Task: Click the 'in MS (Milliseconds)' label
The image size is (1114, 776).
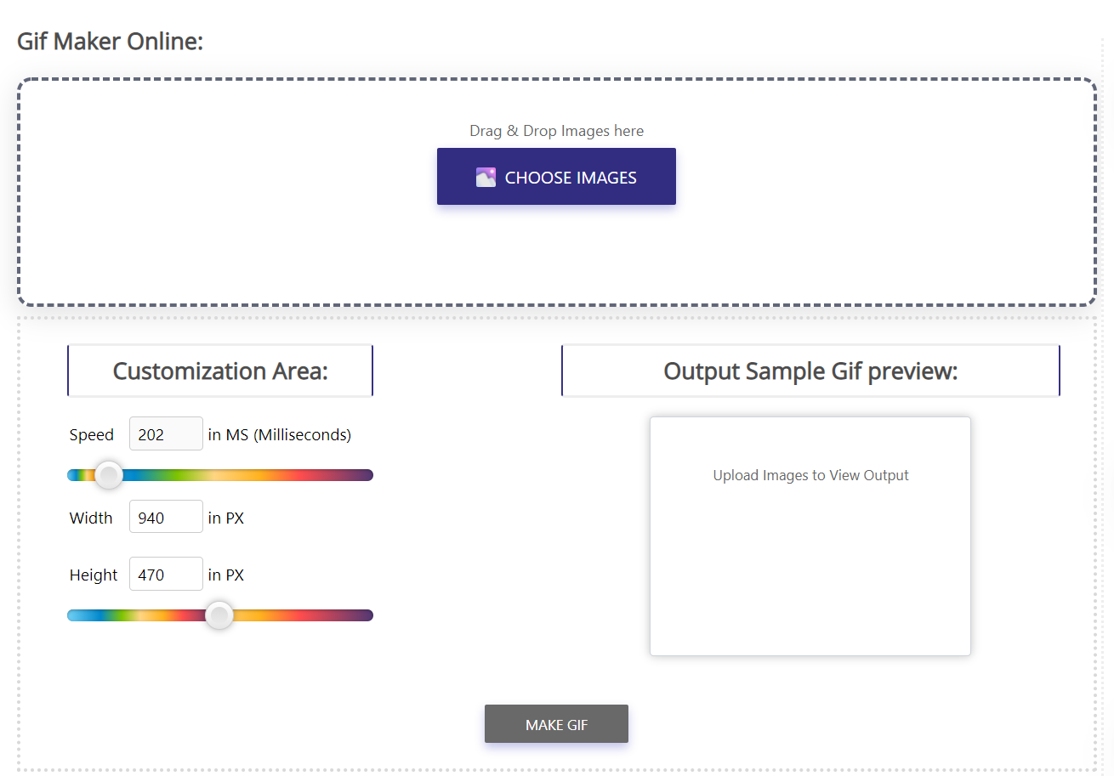Action: 280,434
